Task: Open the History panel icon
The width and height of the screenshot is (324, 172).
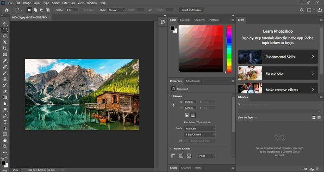Action: point(163,22)
